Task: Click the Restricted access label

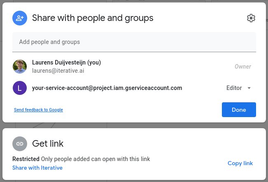Action: pyautogui.click(x=26, y=159)
